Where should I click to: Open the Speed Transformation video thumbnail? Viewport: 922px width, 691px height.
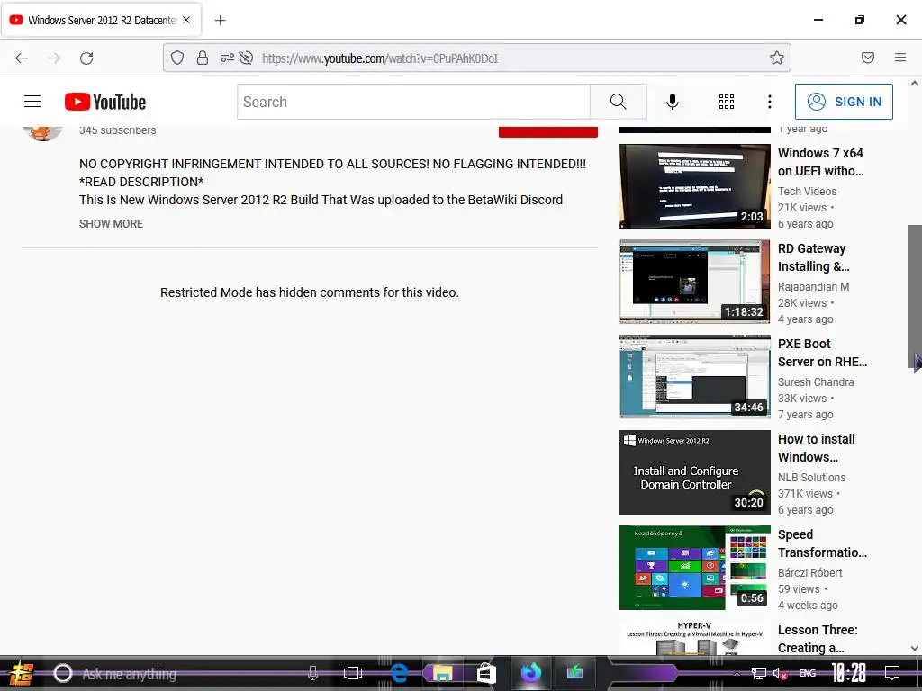[x=694, y=568]
